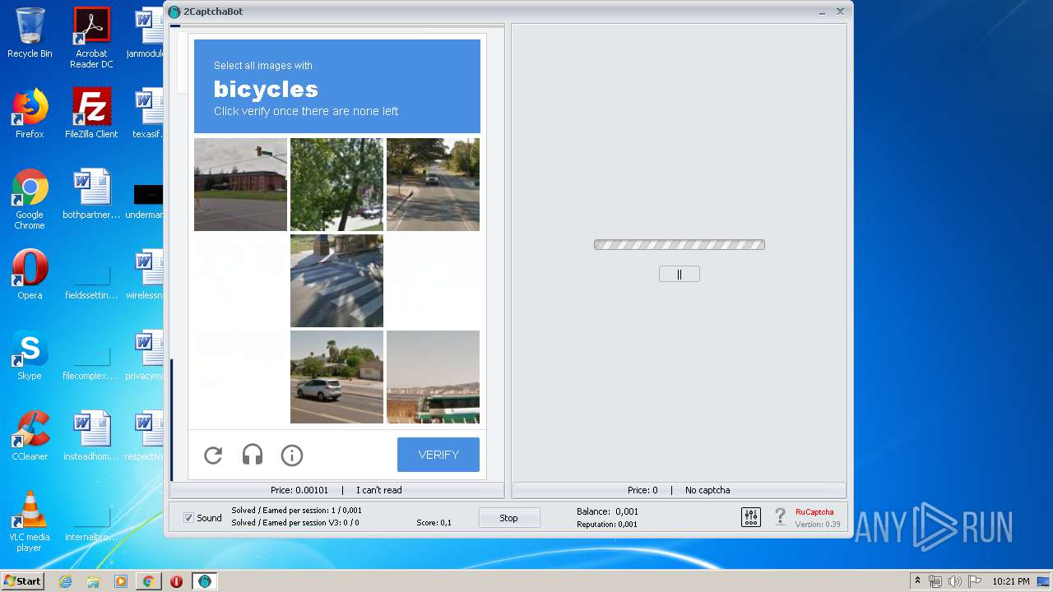The height and width of the screenshot is (592, 1053).
Task: Launch Acrobat Reader DC shortcut
Action: (x=91, y=38)
